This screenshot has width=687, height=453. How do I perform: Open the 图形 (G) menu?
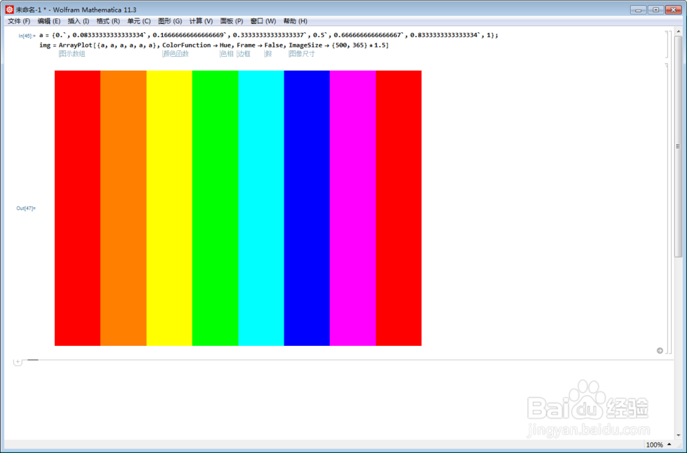point(170,21)
